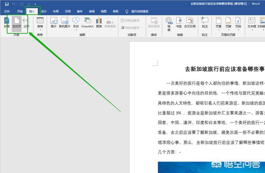Open the 表格 table dropdown
This screenshot has width=265, height=173.
pyautogui.click(x=40, y=24)
